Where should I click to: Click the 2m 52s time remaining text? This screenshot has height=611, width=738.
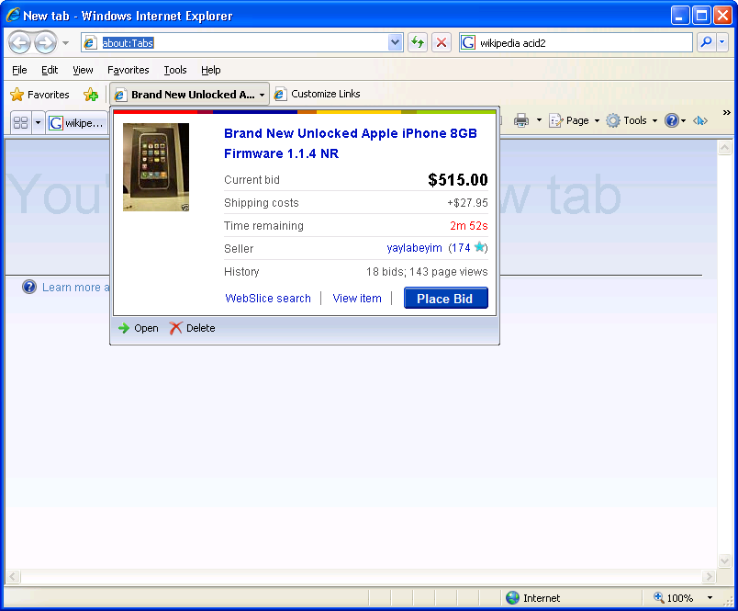469,226
